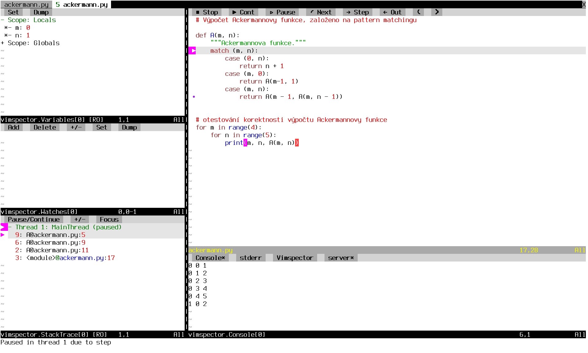Open the Vimspector output tab
This screenshot has height=353, width=588.
(294, 258)
